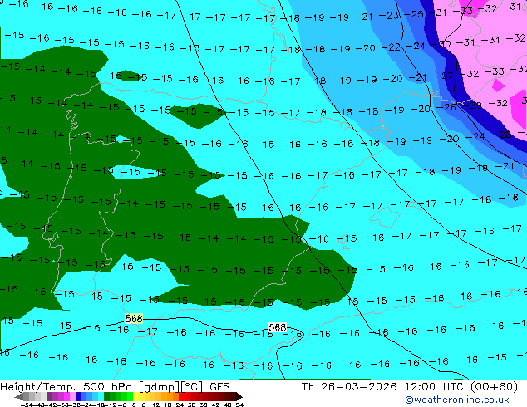
Task: Click the Height/Temp. 500 hPa GFS title
Action: coord(115,387)
